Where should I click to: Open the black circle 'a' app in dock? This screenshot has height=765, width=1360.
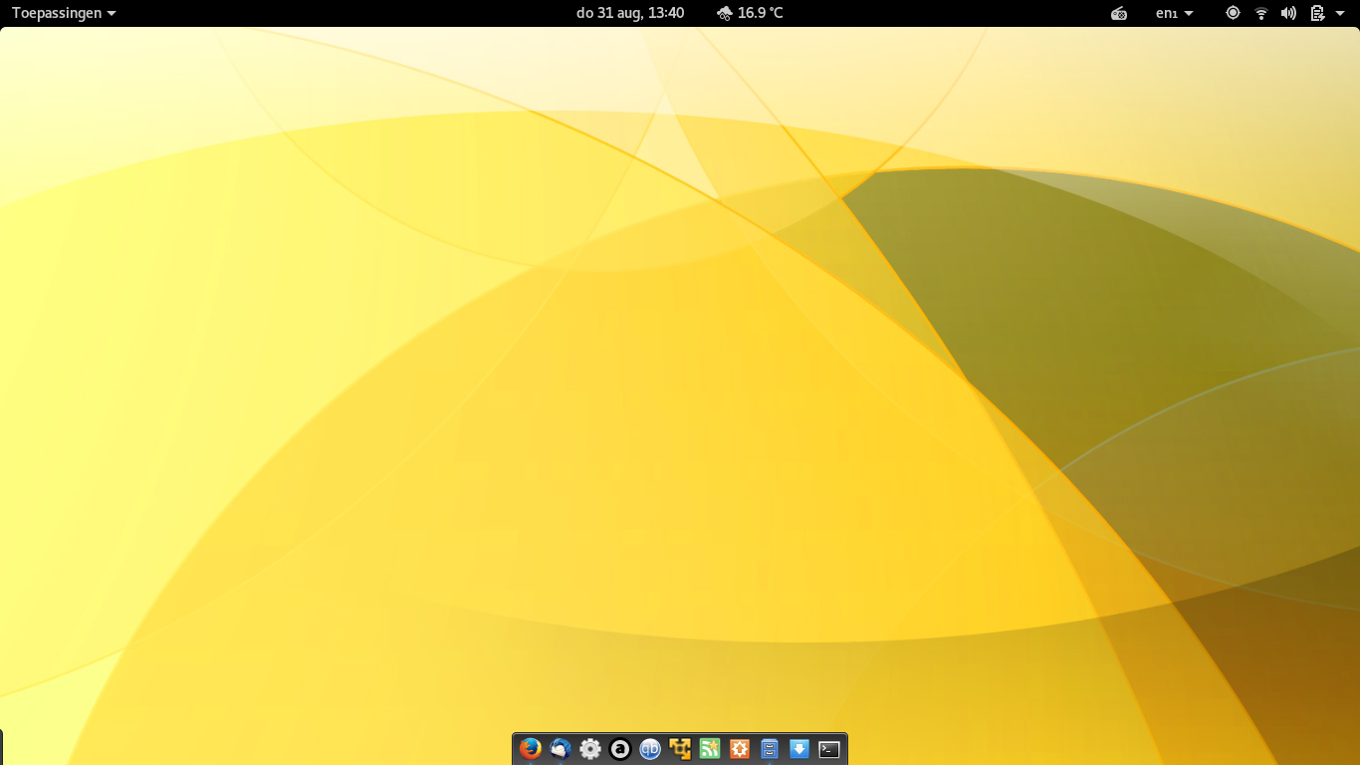coord(620,749)
